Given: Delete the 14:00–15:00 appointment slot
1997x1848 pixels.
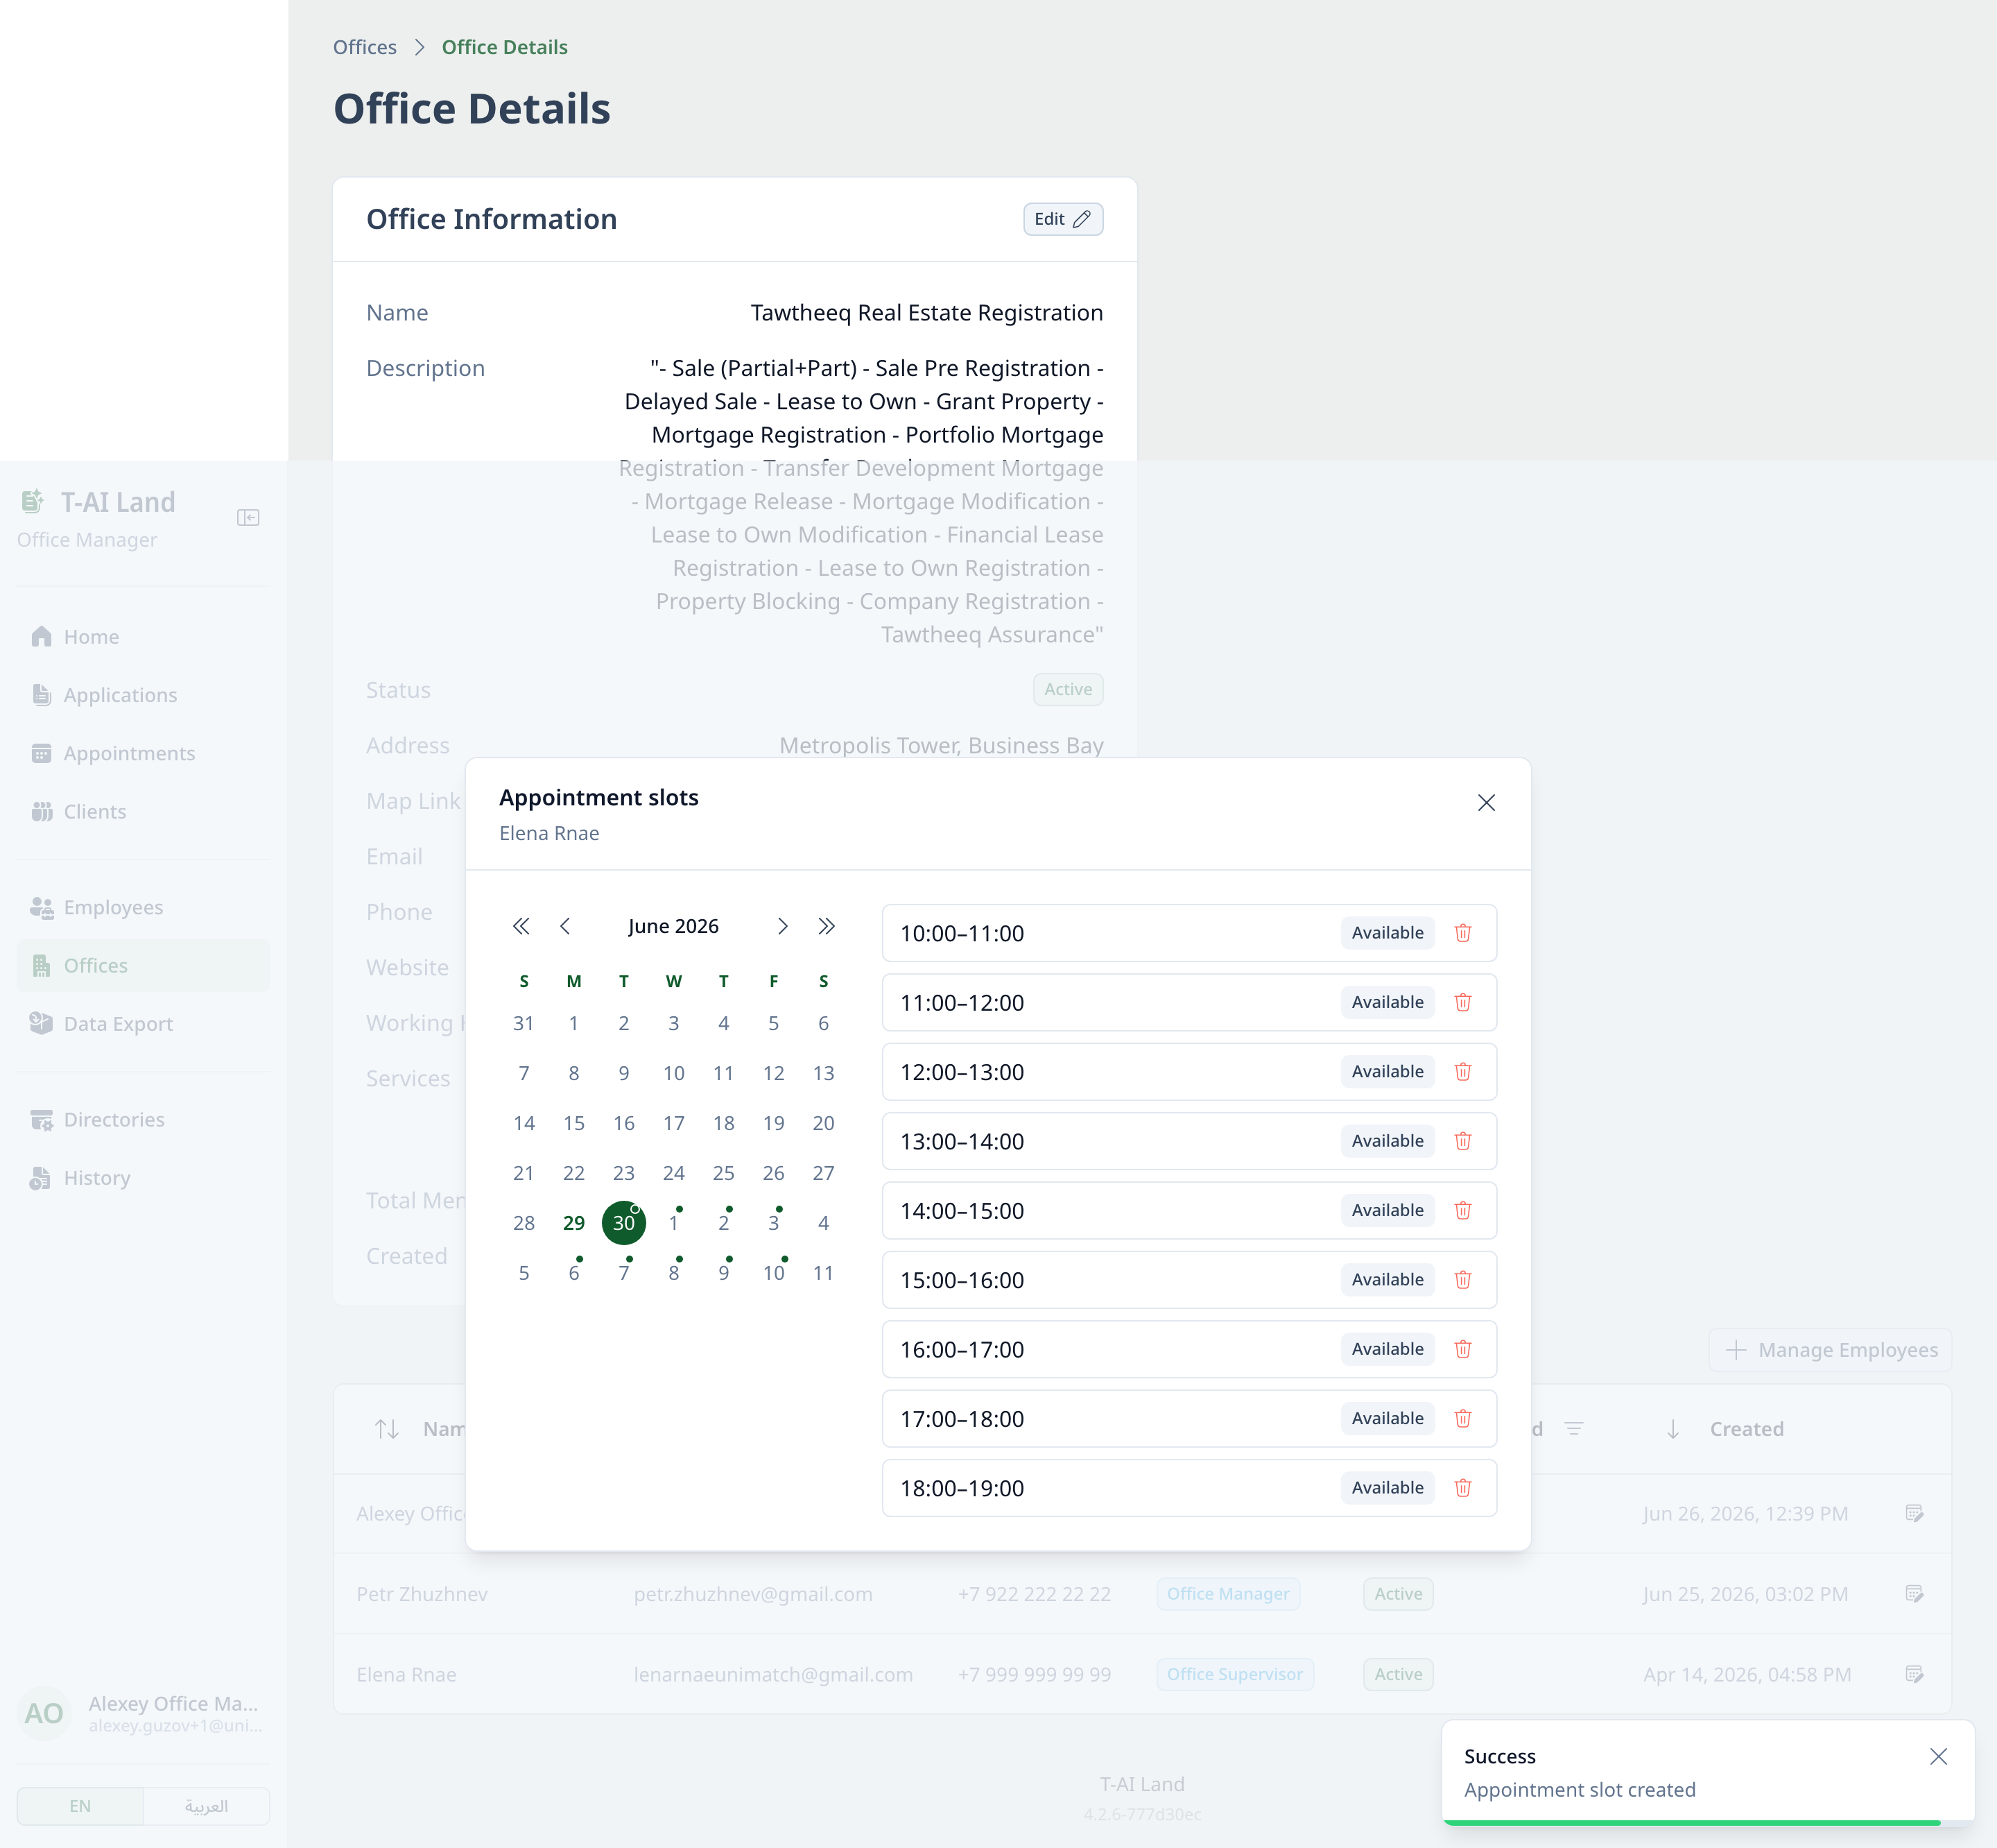Looking at the screenshot, I should (x=1462, y=1210).
